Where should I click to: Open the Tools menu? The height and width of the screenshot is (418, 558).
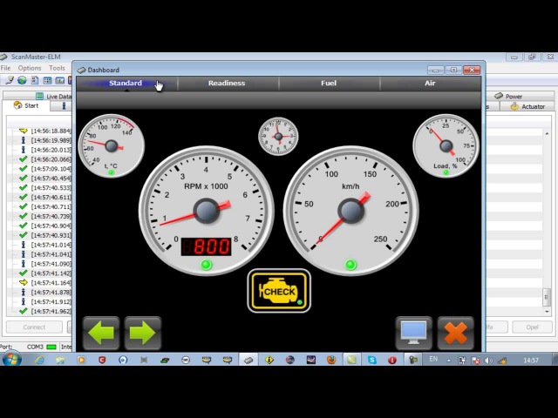click(x=57, y=68)
